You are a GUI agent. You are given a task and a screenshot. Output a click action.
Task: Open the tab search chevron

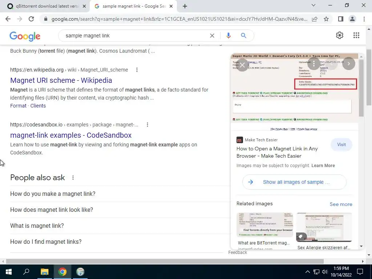click(313, 5)
